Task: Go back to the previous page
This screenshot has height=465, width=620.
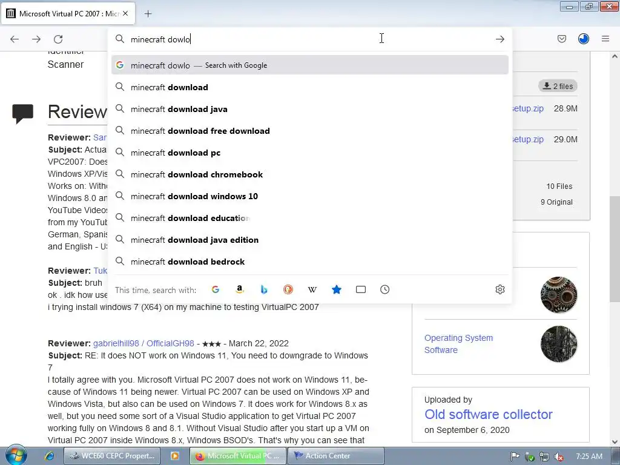Action: tap(15, 39)
